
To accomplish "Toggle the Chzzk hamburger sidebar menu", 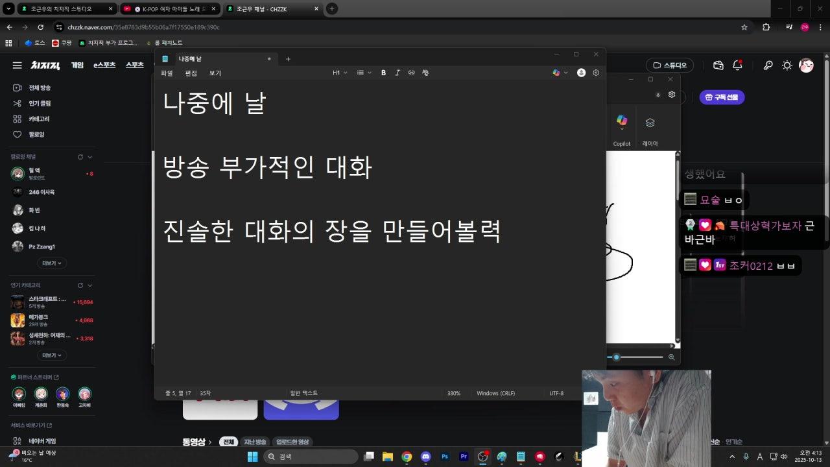I will pyautogui.click(x=17, y=65).
